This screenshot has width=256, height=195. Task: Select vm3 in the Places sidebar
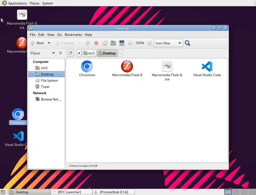click(46, 68)
